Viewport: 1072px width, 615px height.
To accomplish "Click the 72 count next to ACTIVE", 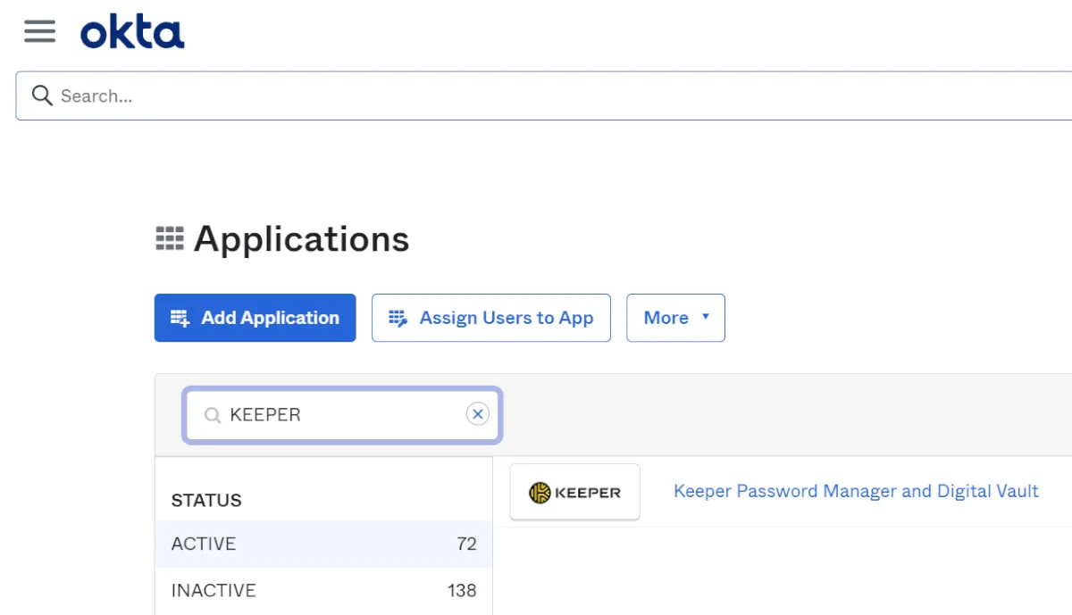I will click(466, 544).
